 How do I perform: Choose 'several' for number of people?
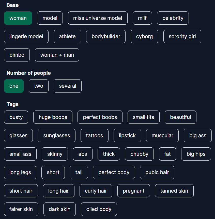point(68,86)
